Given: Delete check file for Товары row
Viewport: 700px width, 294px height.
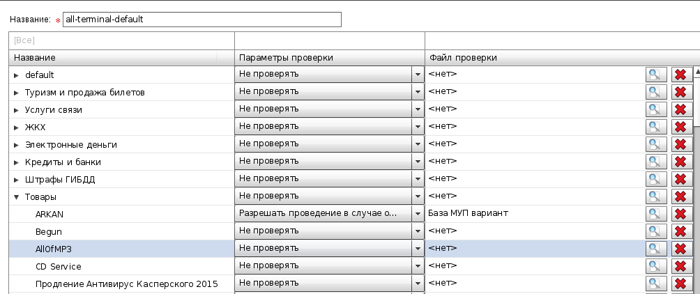Looking at the screenshot, I should 680,196.
